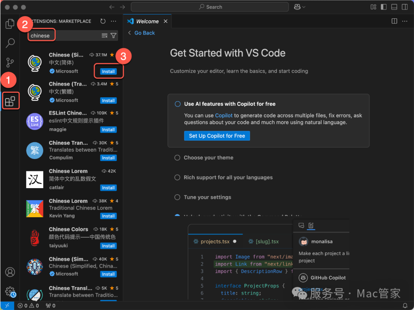Open the Chinese Transl... extension title
414x310 pixels.
pyautogui.click(x=71, y=288)
